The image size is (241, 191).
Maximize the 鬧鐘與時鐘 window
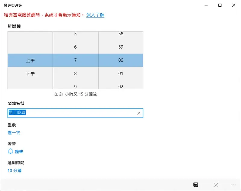pyautogui.click(x=220, y=5)
